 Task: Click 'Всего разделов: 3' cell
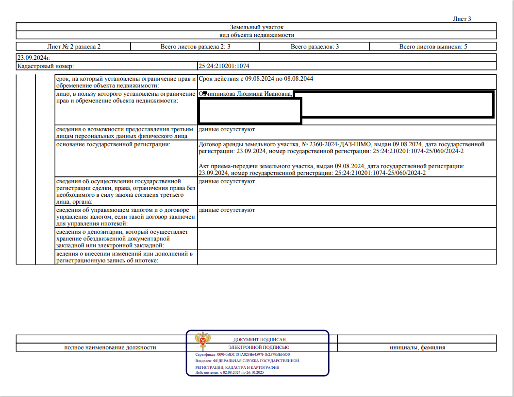click(315, 47)
